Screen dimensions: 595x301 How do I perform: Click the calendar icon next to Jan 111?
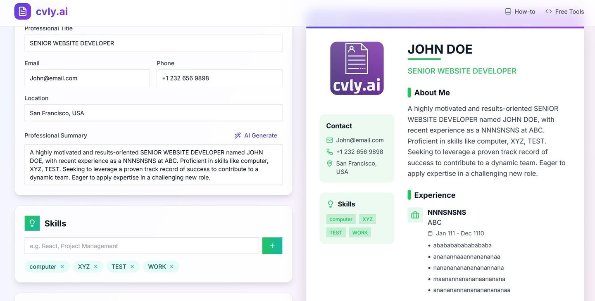[x=430, y=234]
